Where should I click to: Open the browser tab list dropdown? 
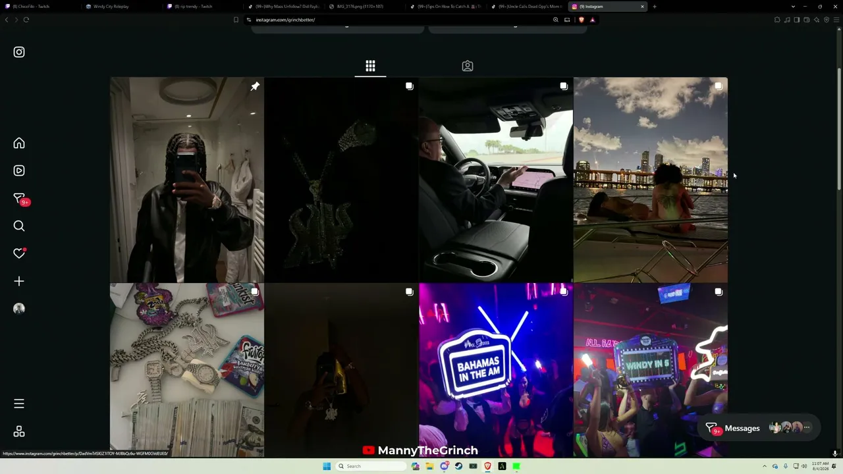click(793, 7)
